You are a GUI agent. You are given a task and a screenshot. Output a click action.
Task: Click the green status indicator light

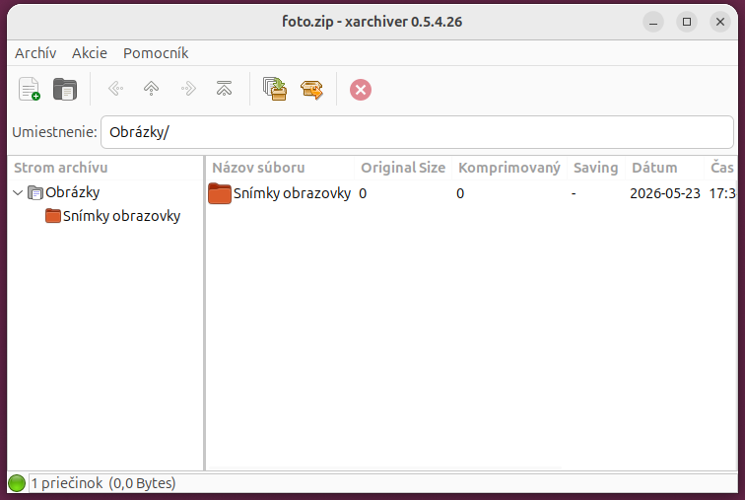click(17, 483)
